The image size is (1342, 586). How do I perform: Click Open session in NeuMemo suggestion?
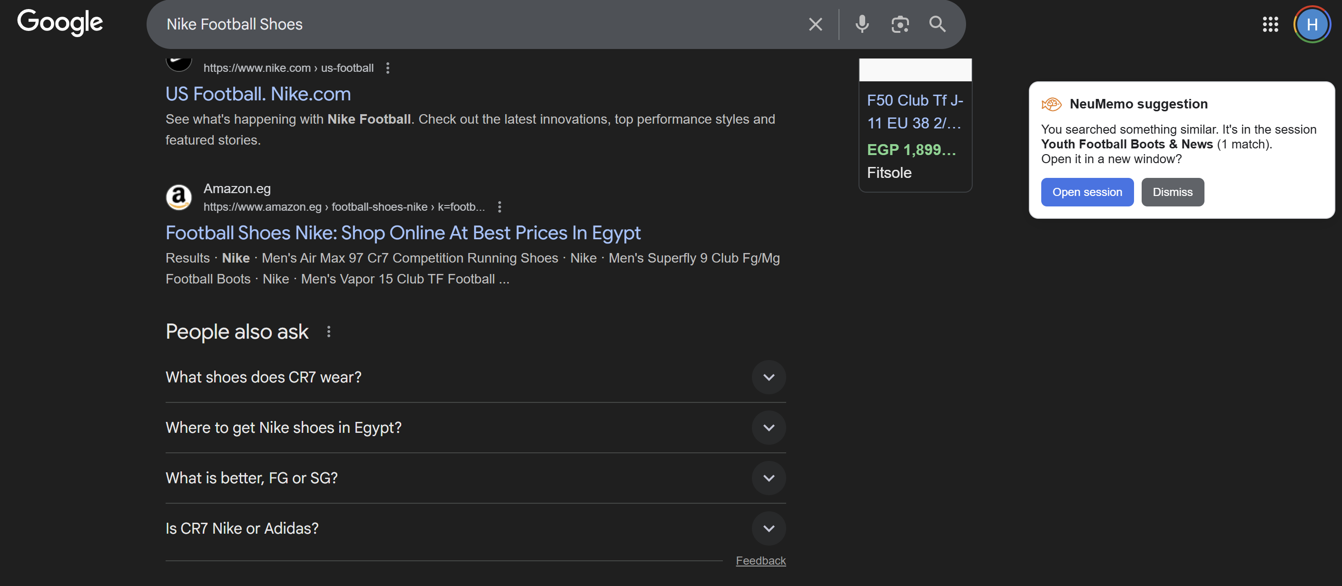pos(1087,192)
